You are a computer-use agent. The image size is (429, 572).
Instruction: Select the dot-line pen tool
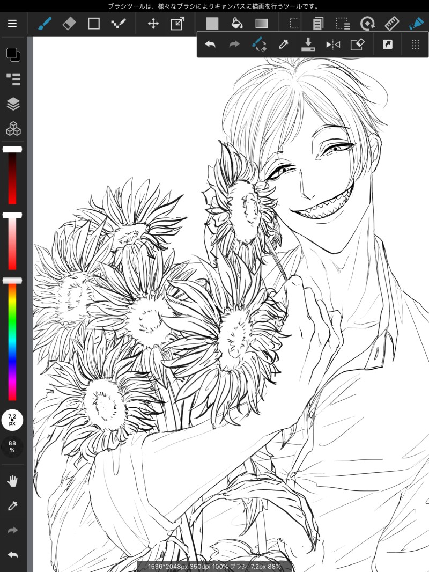[x=119, y=24]
